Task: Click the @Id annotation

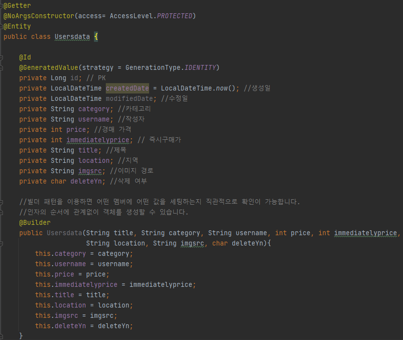Action: tap(25, 57)
